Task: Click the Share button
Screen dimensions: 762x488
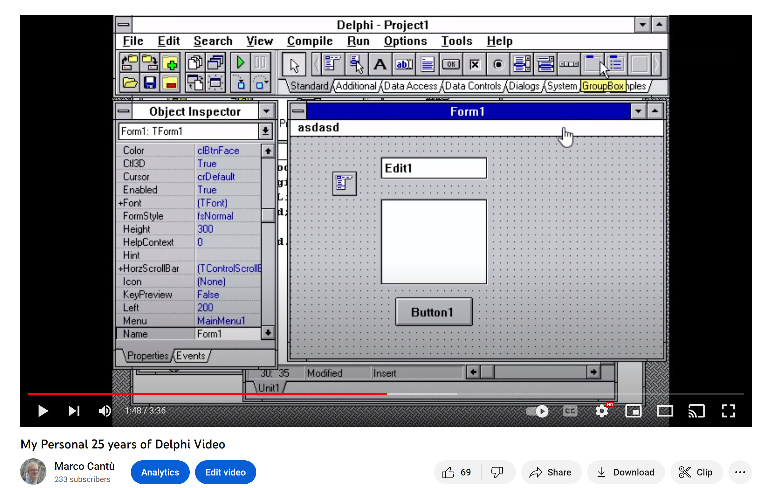Action: (x=551, y=472)
